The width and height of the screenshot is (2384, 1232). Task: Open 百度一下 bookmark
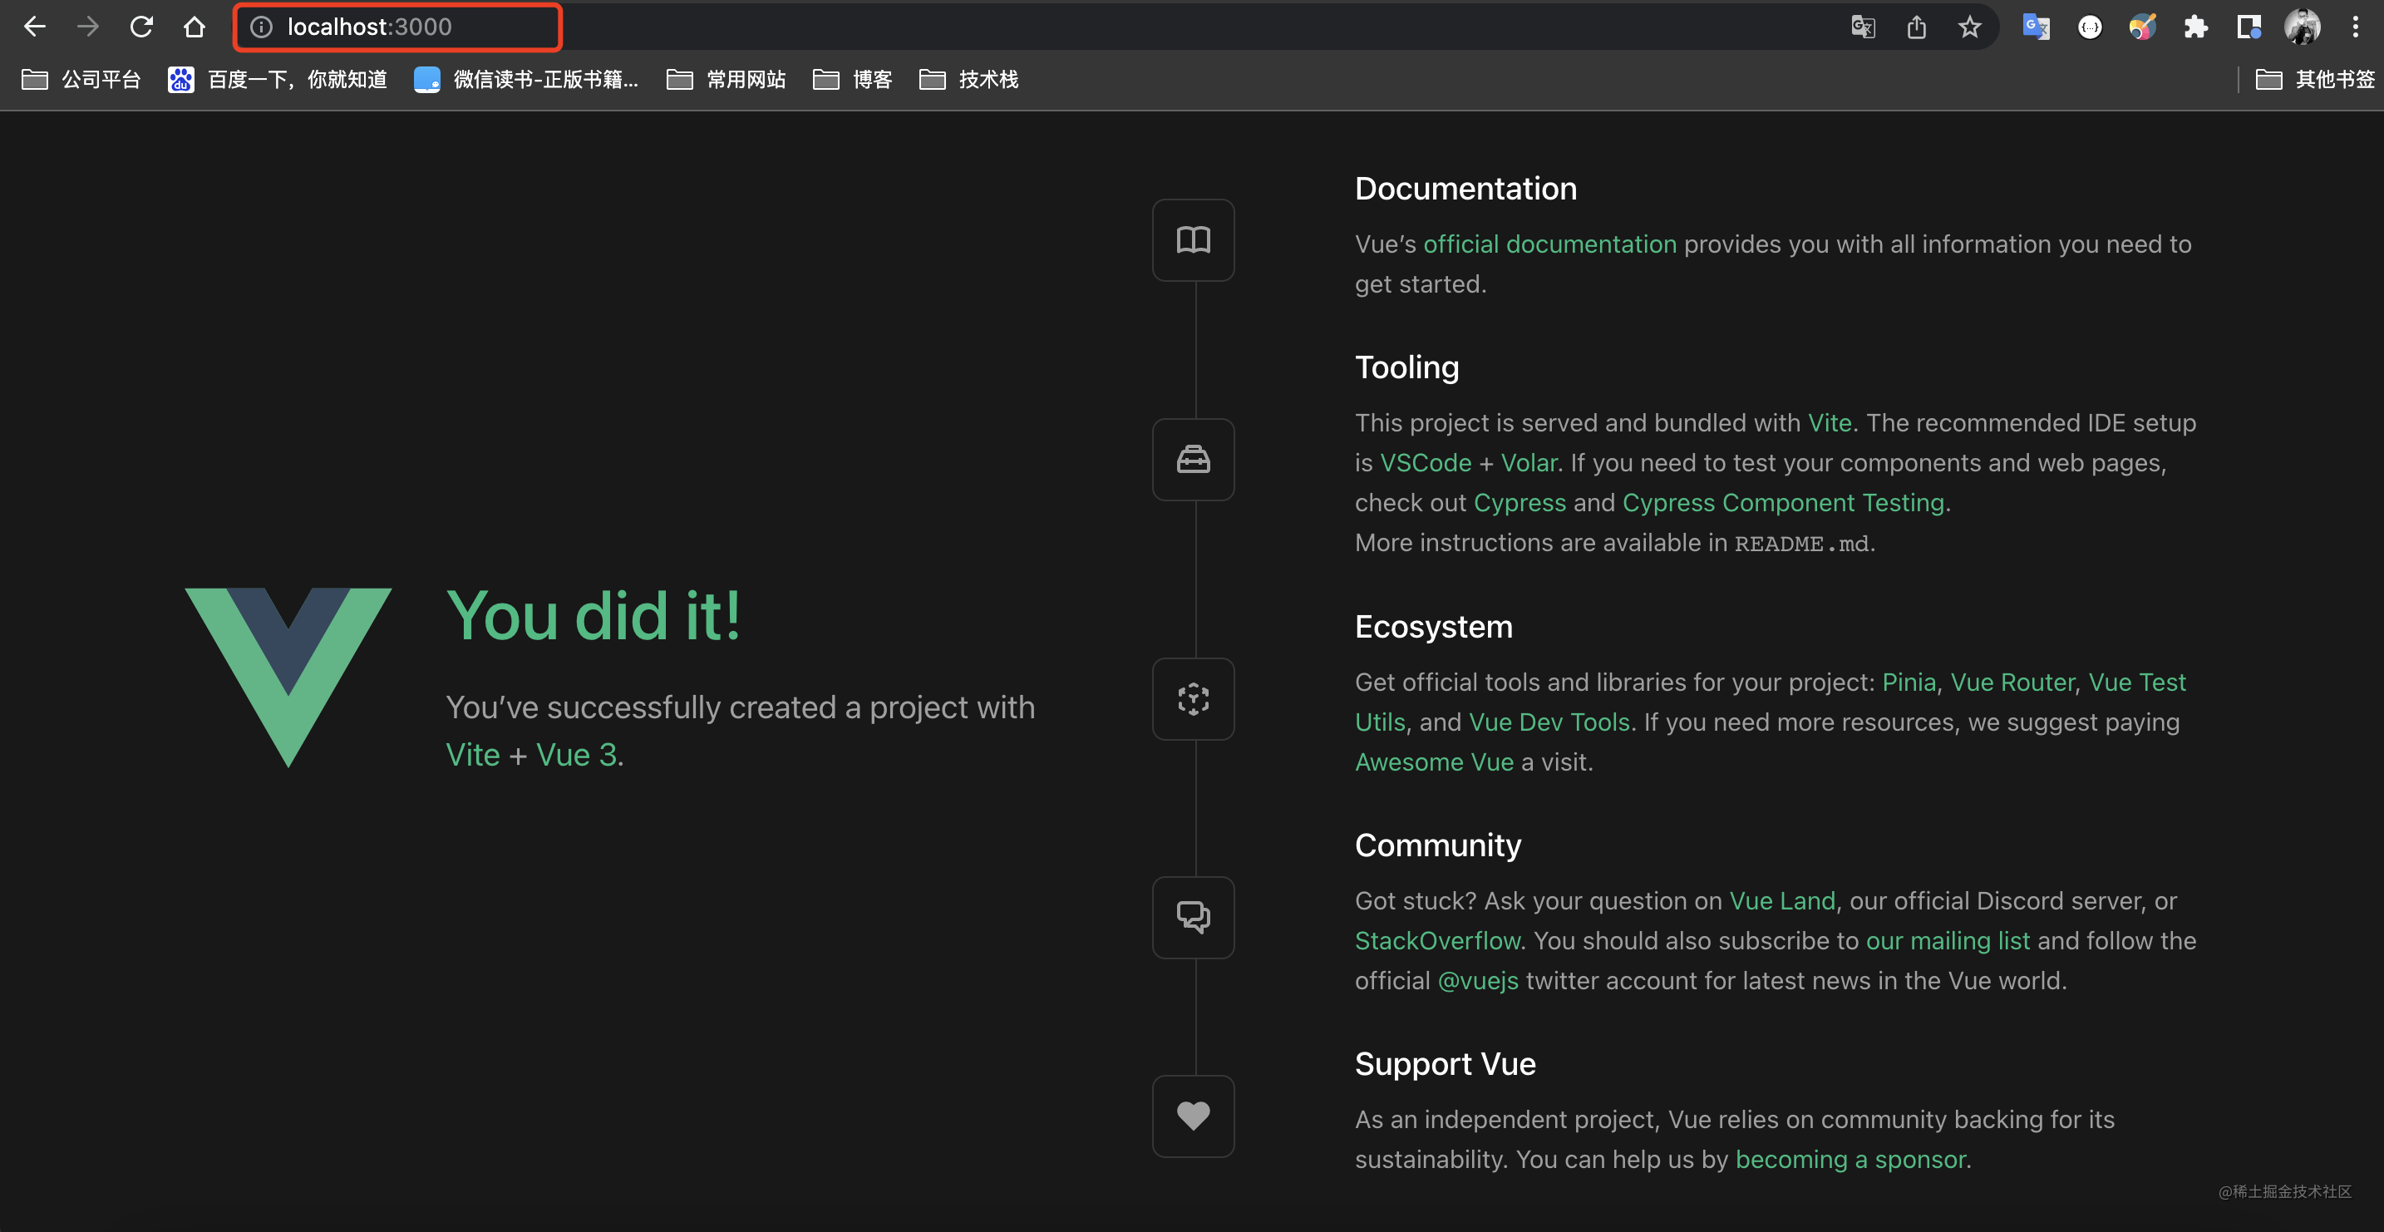tap(278, 80)
